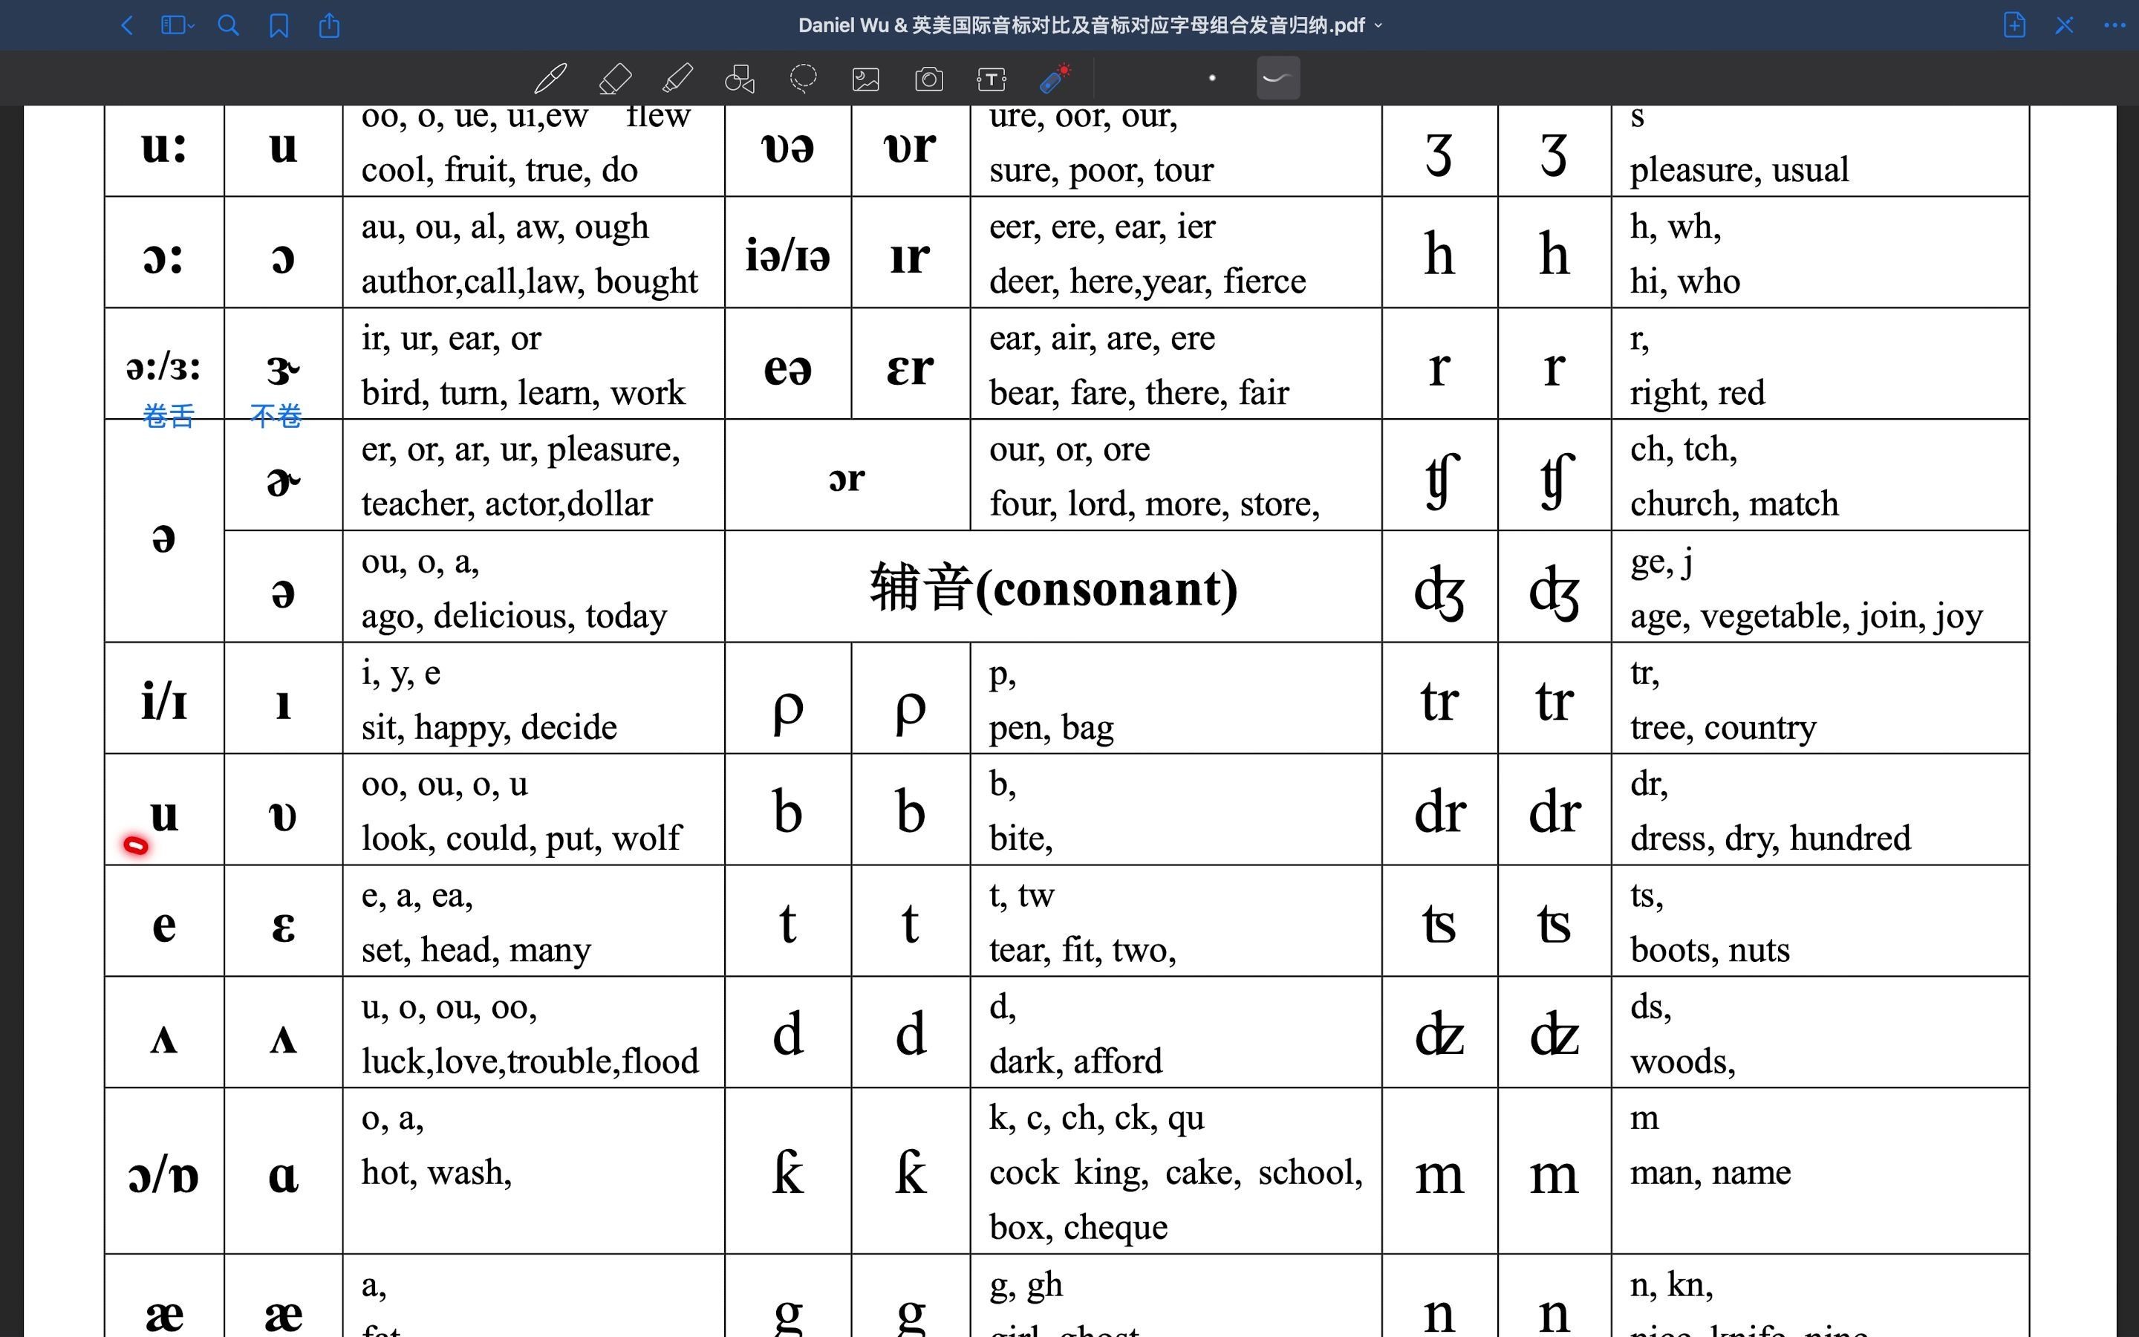
Task: Click the text 'dark, afford'
Action: click(x=1075, y=1061)
